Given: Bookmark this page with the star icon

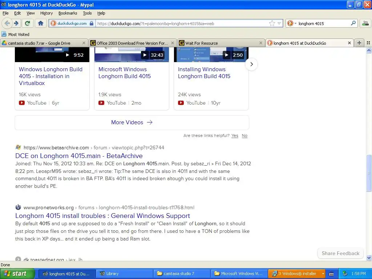Looking at the screenshot, I should (x=272, y=23).
